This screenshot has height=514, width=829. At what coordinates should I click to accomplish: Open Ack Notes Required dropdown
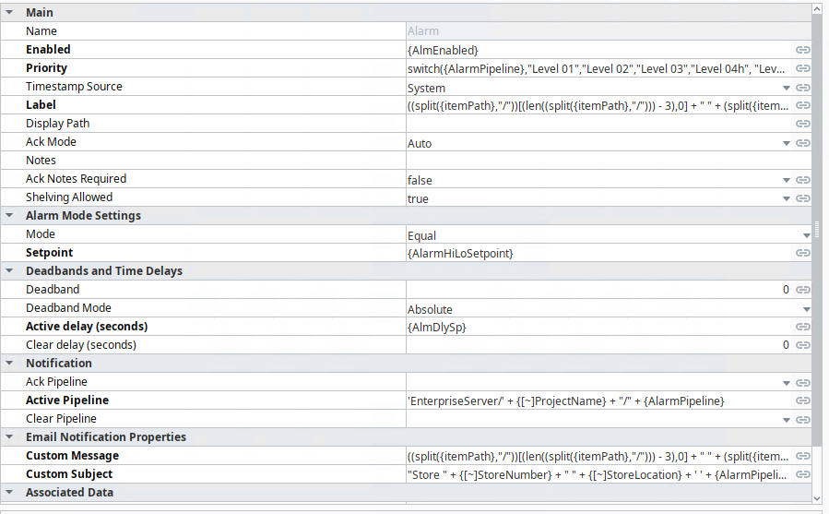coord(787,180)
